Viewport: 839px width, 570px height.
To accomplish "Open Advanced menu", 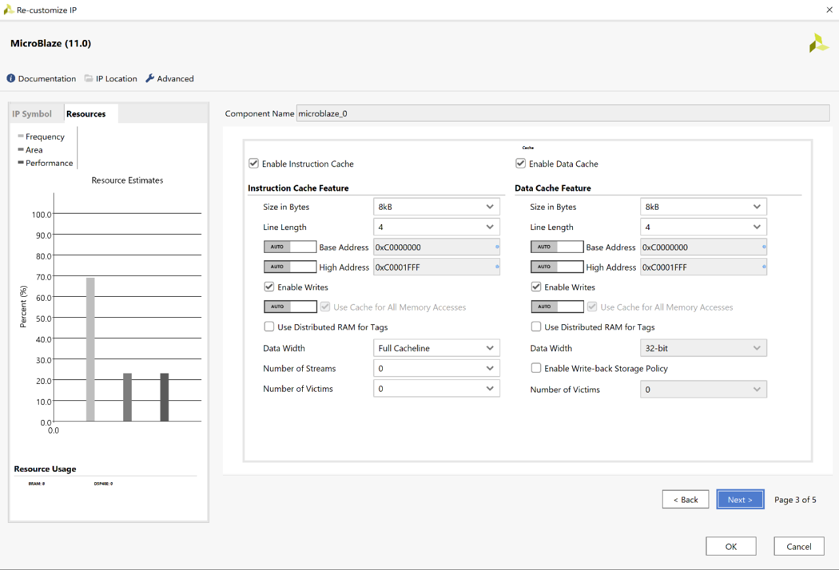I will coord(169,79).
